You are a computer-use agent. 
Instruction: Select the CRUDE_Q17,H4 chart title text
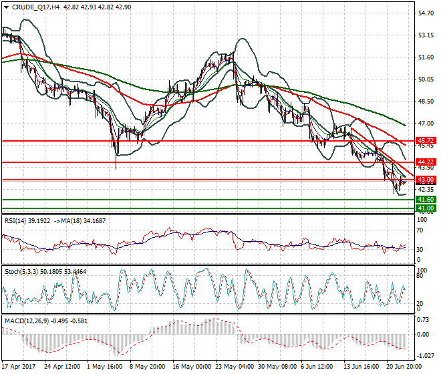35,7
